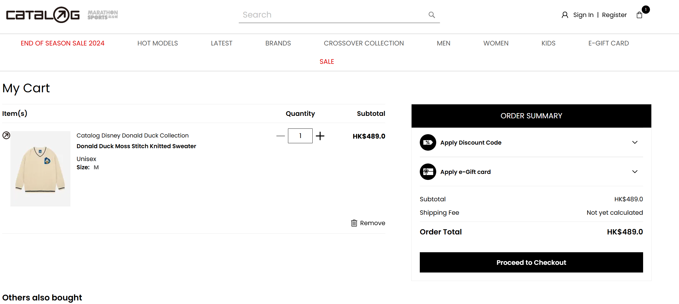Screen dimensions: 679x304
Task: Open BRANDS menu item
Action: pos(278,43)
